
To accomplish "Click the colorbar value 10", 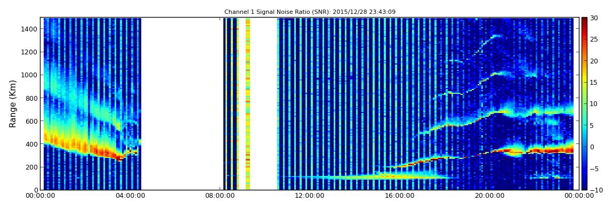I will coord(594,104).
